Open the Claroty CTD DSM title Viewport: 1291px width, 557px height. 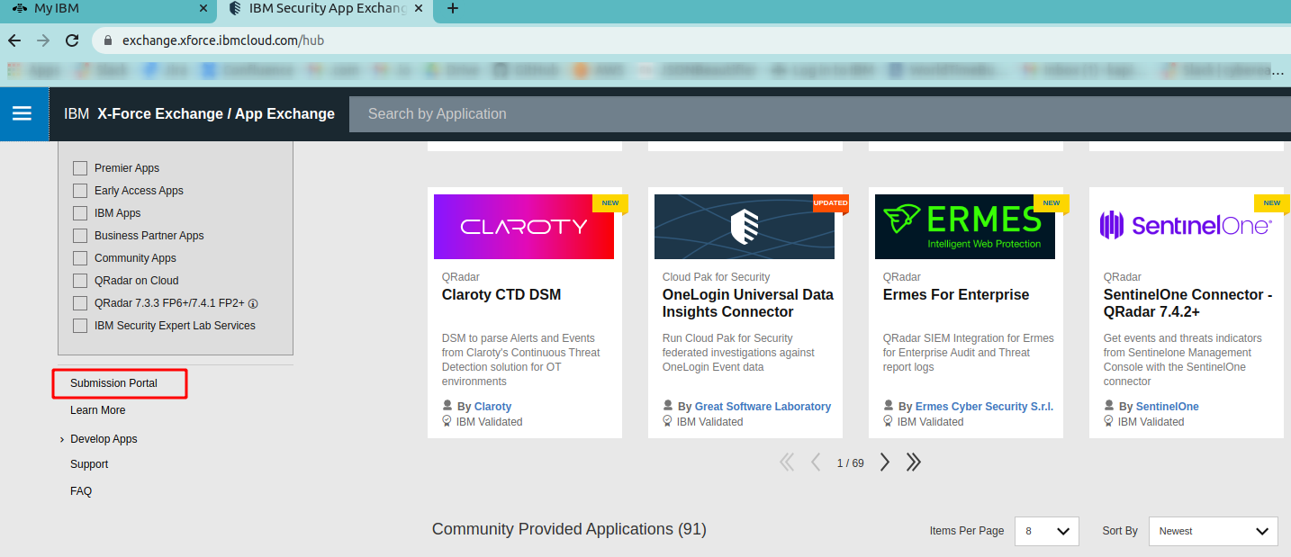pyautogui.click(x=501, y=295)
